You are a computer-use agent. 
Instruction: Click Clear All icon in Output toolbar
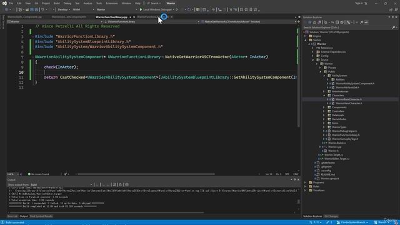point(114,185)
